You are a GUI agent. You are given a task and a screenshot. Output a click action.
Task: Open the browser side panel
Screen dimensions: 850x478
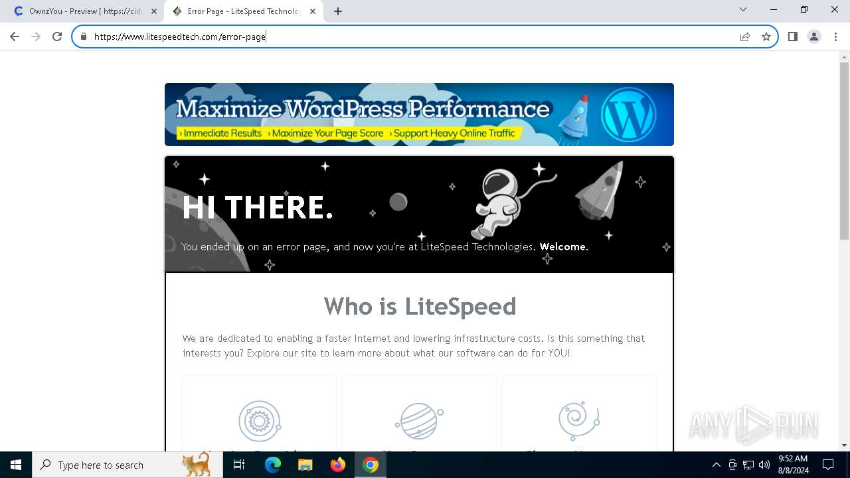click(793, 37)
